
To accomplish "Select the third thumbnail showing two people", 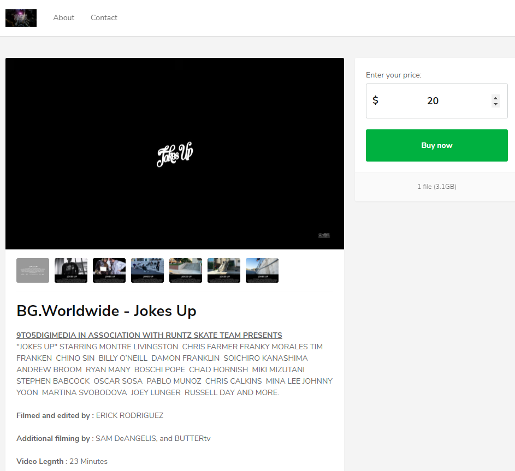I will pos(109,270).
